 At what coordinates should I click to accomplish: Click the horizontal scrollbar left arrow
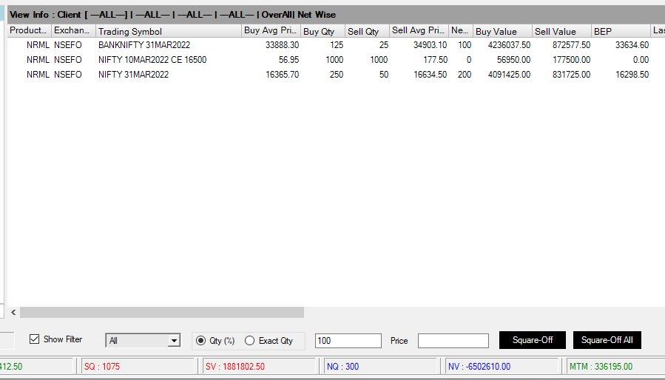pyautogui.click(x=13, y=313)
